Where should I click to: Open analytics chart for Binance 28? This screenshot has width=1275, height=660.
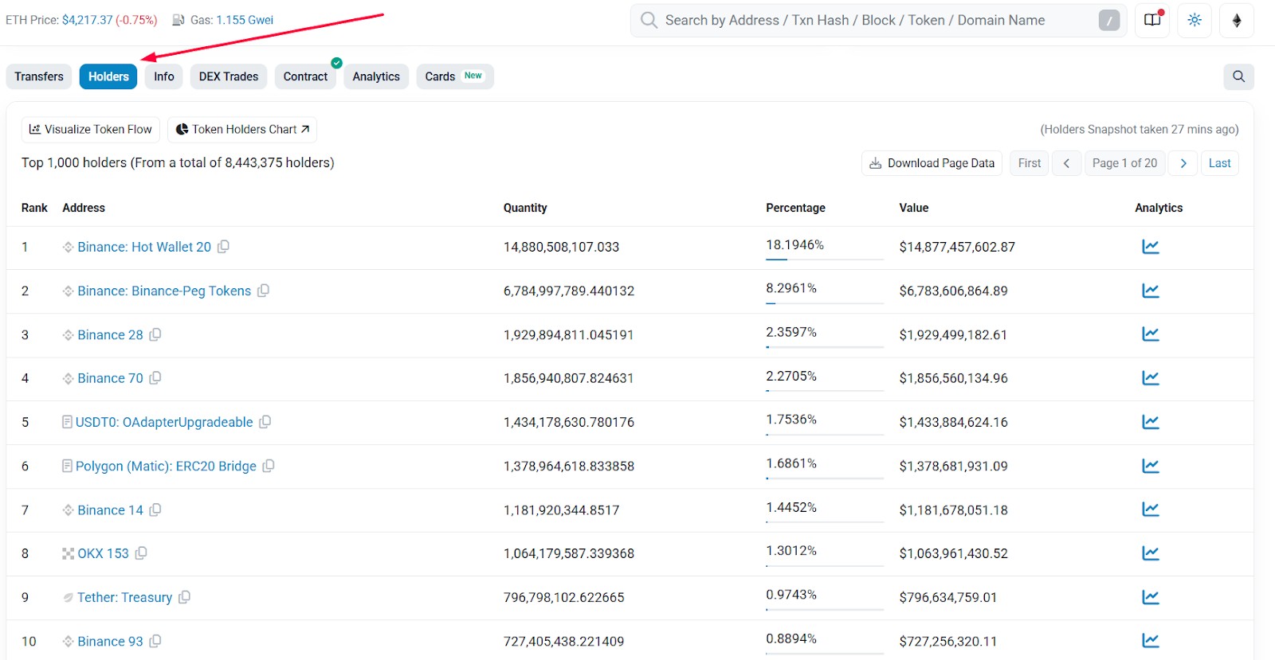pyautogui.click(x=1150, y=334)
